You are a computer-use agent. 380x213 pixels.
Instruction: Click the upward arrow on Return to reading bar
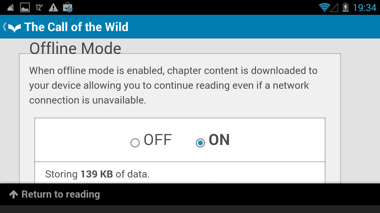pos(13,194)
